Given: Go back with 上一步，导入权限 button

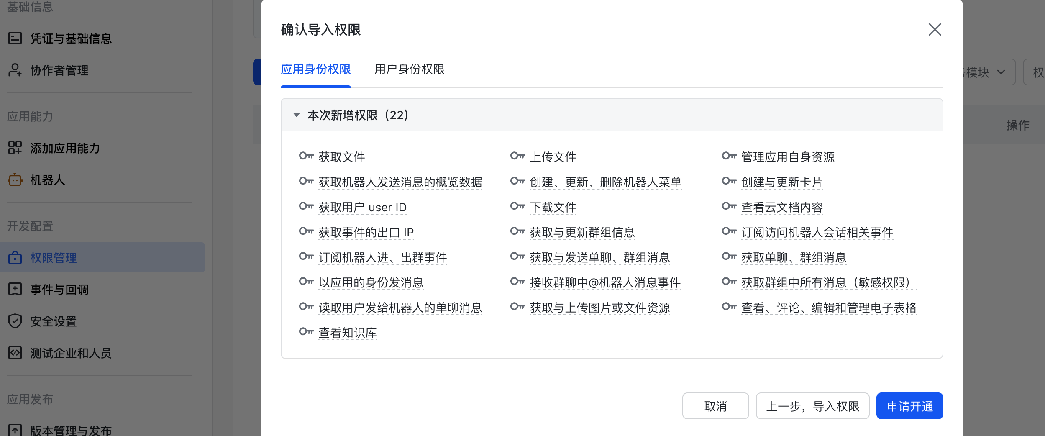Looking at the screenshot, I should click(812, 406).
